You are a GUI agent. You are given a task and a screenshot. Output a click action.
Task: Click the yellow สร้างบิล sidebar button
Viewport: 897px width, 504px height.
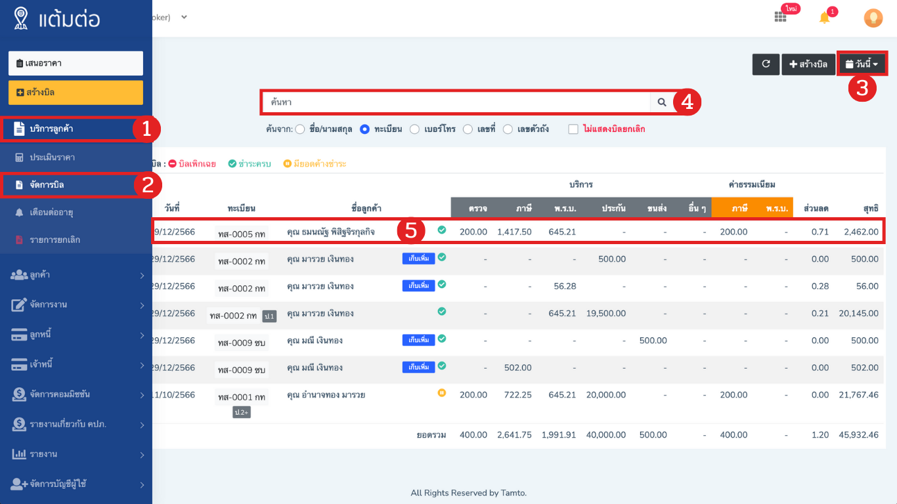pos(76,93)
